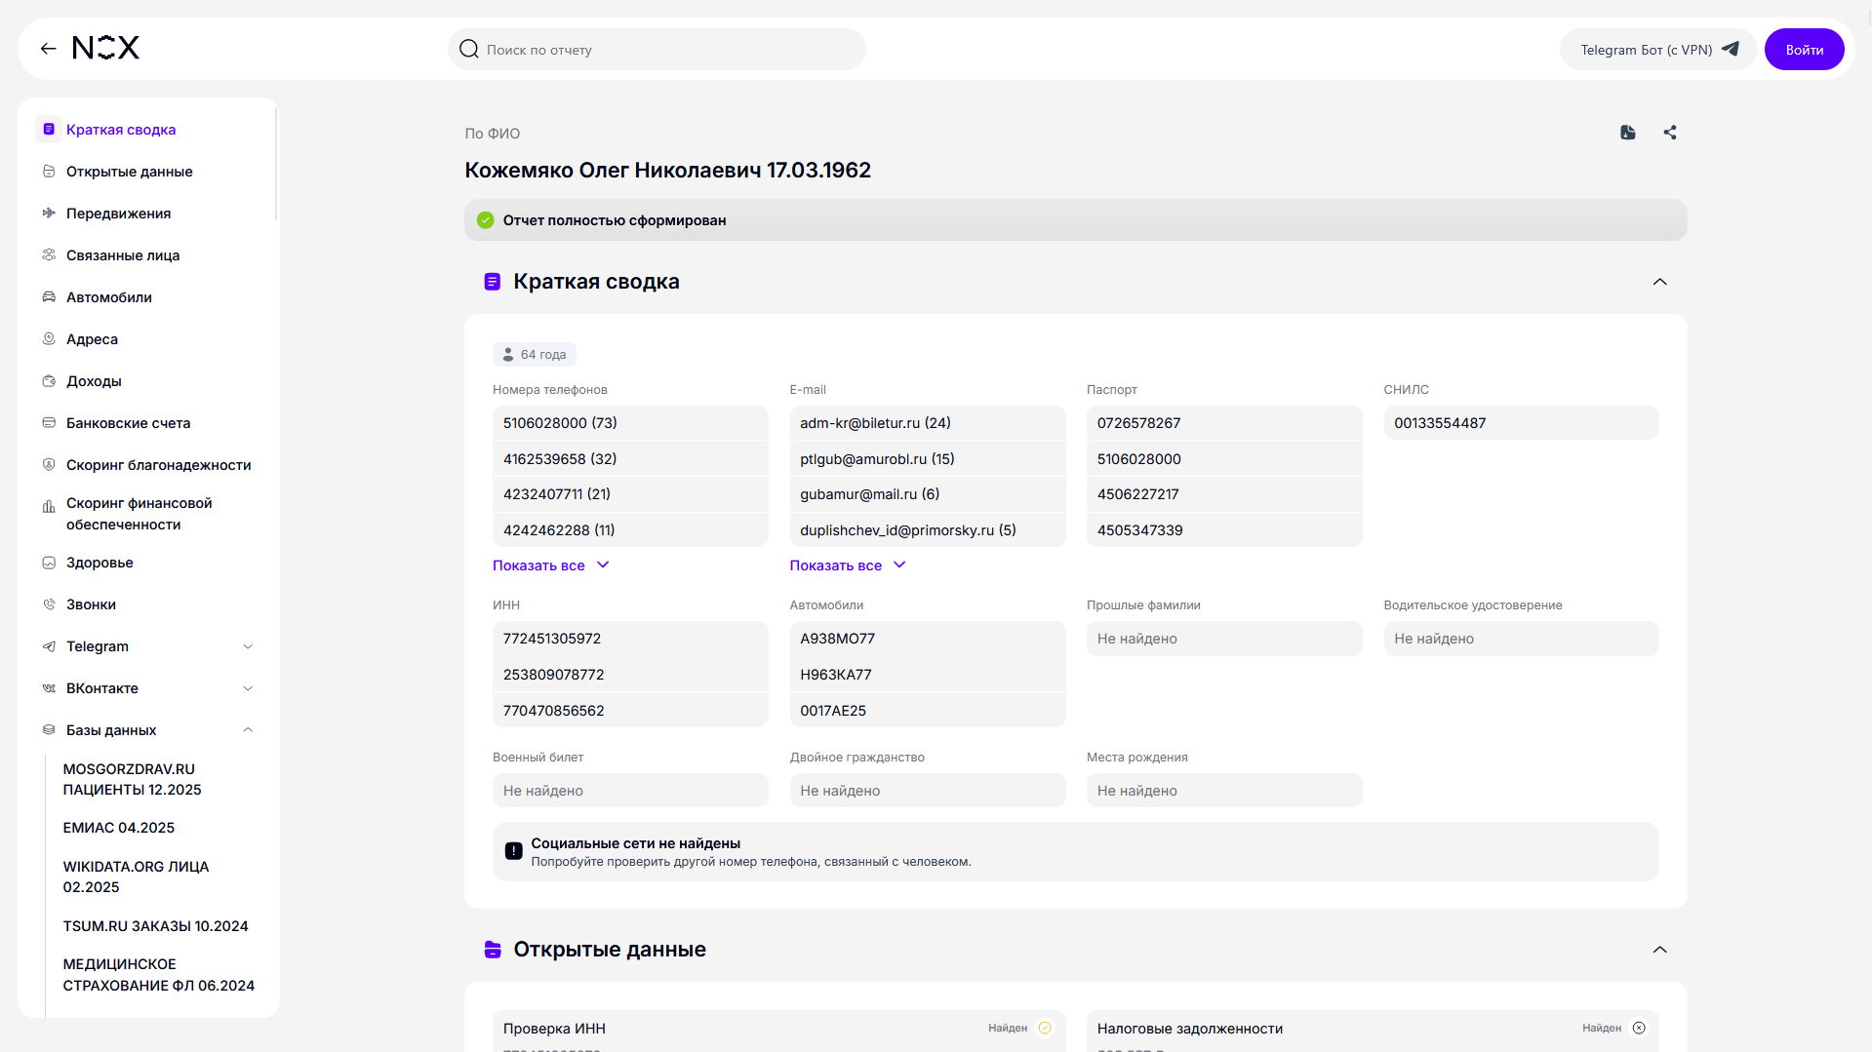Share the report using the share icon
The height and width of the screenshot is (1052, 1872).
tap(1670, 133)
